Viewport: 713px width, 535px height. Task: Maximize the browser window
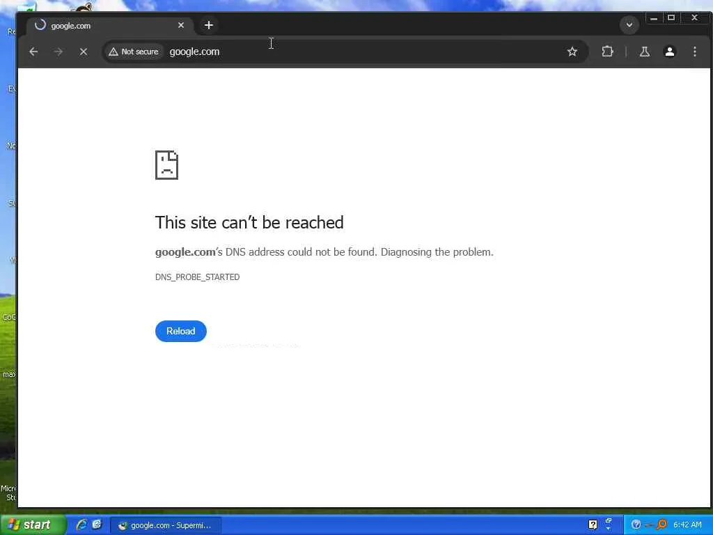(x=671, y=18)
